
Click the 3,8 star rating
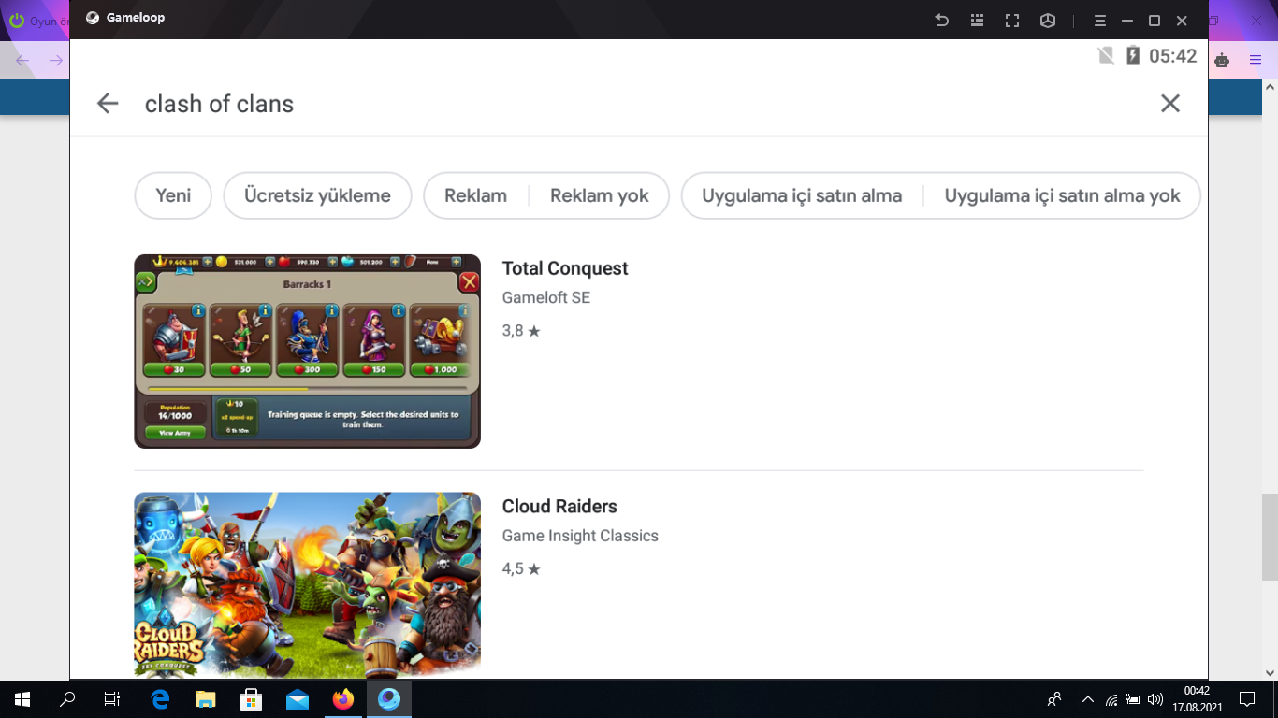521,331
